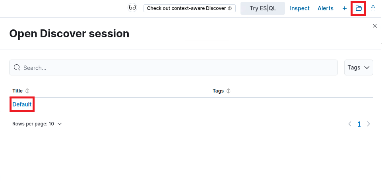Open the Inspect menu item
Screen dimensions: 382x185
click(300, 8)
